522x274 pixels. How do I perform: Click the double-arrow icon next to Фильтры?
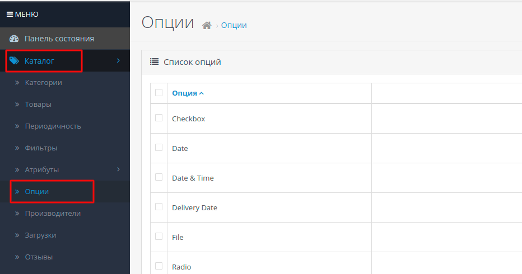click(17, 148)
